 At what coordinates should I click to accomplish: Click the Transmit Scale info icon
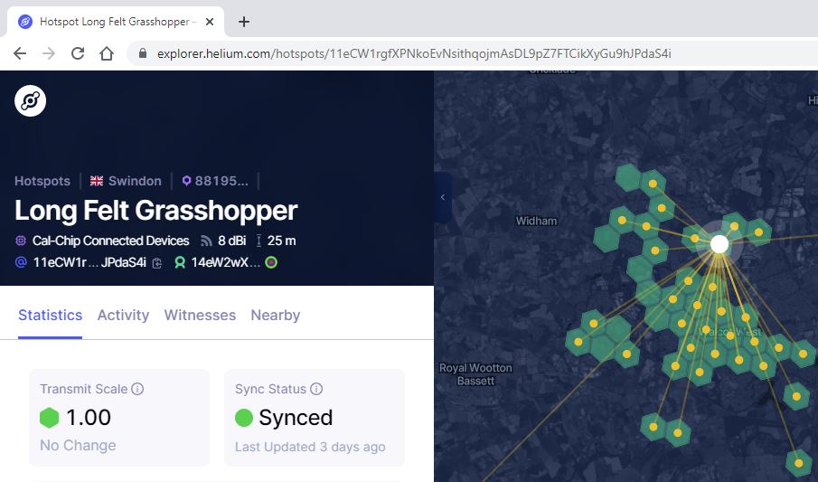(x=137, y=389)
